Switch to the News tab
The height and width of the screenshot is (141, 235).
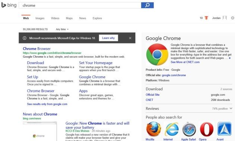82,18
